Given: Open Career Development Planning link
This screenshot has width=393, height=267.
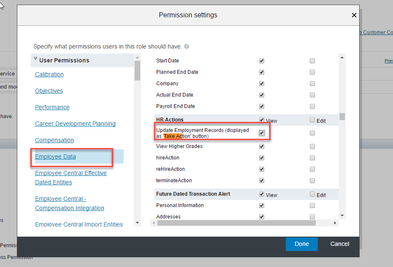Looking at the screenshot, I should point(75,124).
